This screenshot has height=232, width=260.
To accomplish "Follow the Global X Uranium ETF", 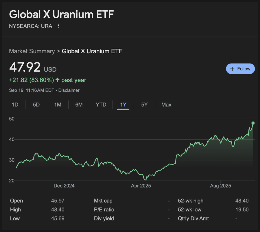I will [x=240, y=69].
